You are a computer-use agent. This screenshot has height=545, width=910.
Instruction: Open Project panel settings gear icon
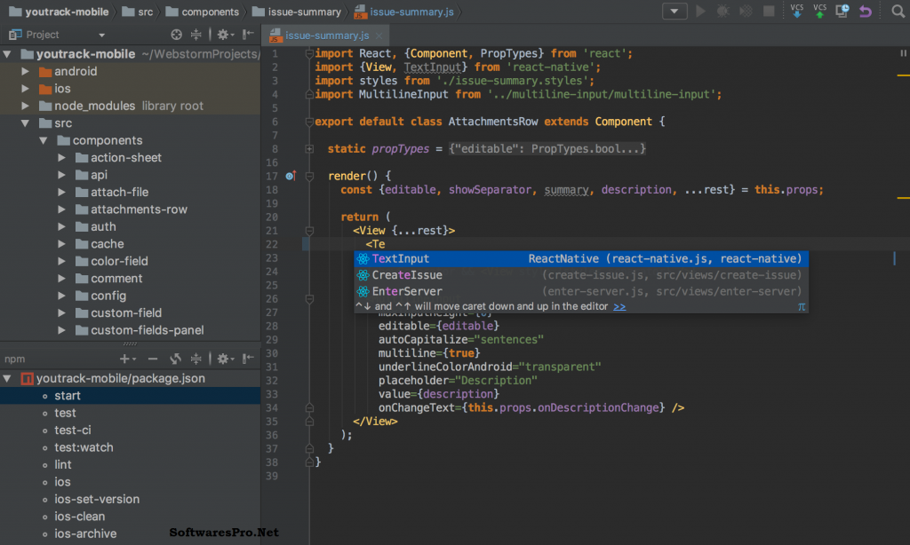pyautogui.click(x=223, y=34)
